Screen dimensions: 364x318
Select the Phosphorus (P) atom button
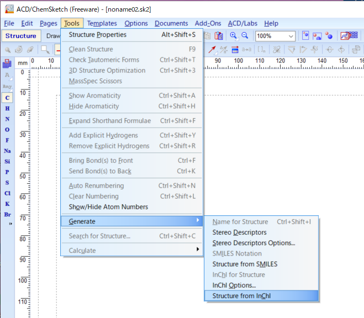coord(7,172)
